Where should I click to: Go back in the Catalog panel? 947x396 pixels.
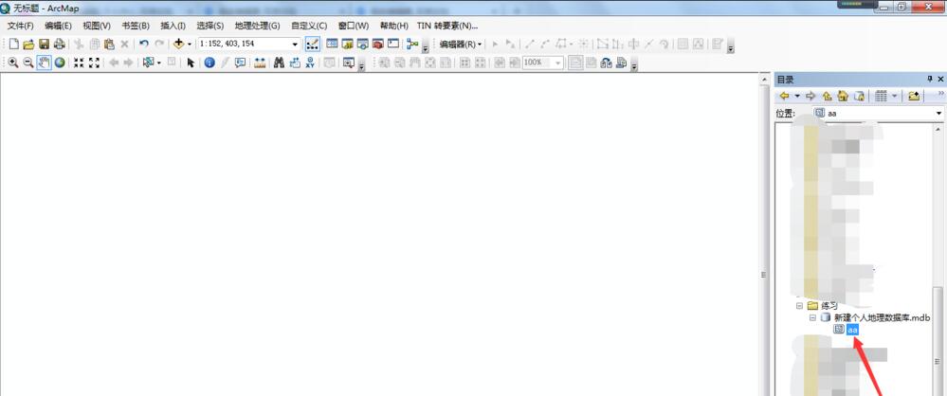[x=785, y=96]
